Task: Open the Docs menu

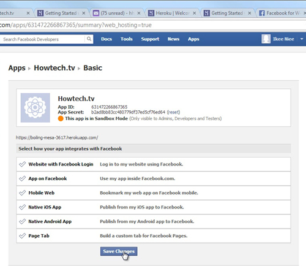Action: pyautogui.click(x=106, y=39)
